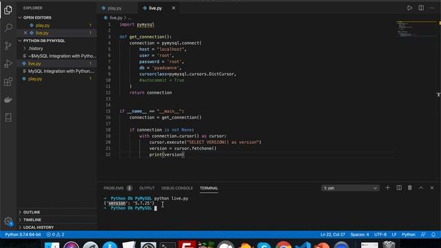Close the bottom panel

432,187
